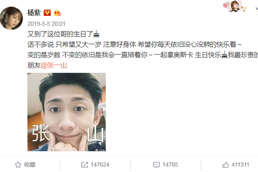The image size is (258, 172).
Task: Click the decorative card sticker at top right
Action: (x=234, y=6)
